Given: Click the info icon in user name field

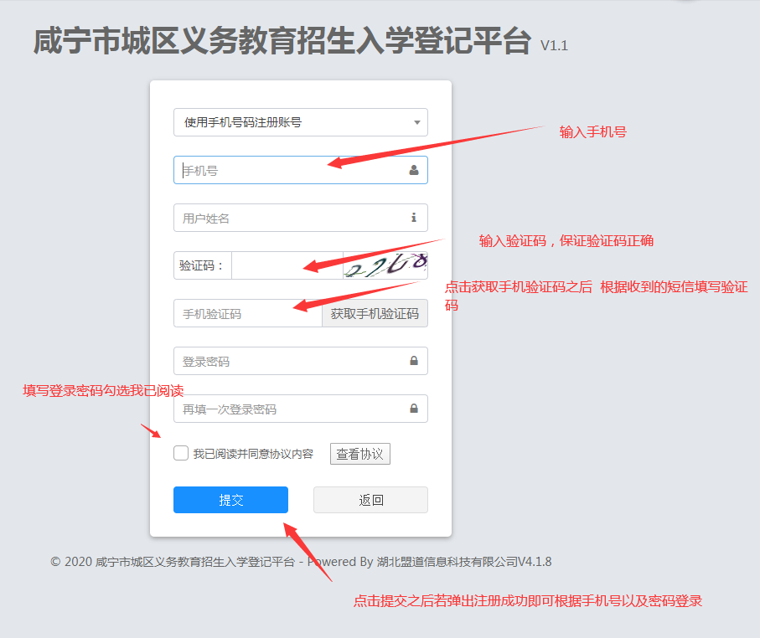Looking at the screenshot, I should pyautogui.click(x=413, y=218).
